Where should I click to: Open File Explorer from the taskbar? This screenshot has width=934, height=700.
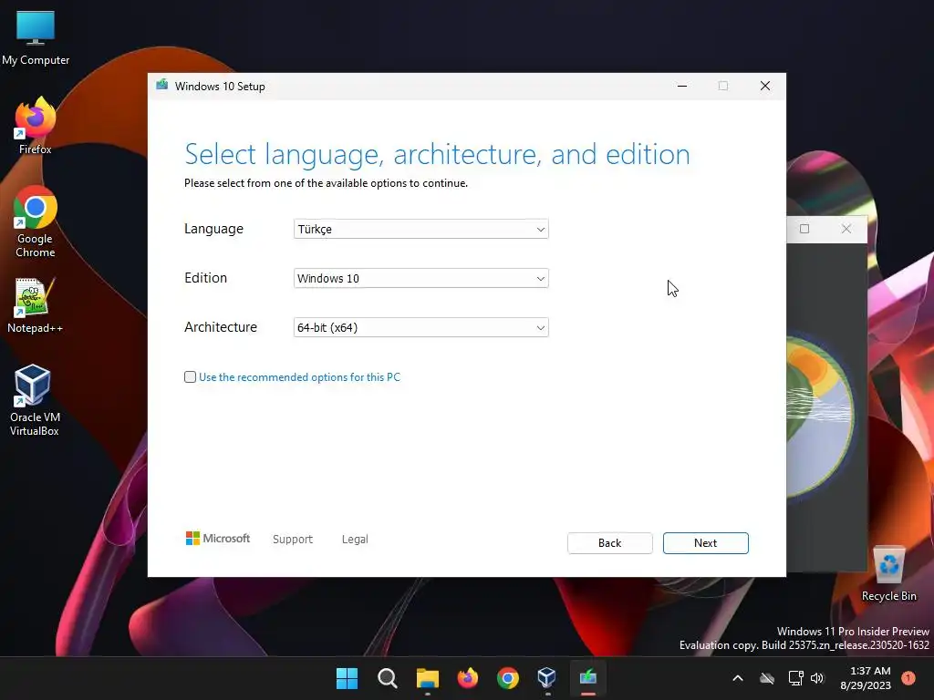(x=427, y=678)
